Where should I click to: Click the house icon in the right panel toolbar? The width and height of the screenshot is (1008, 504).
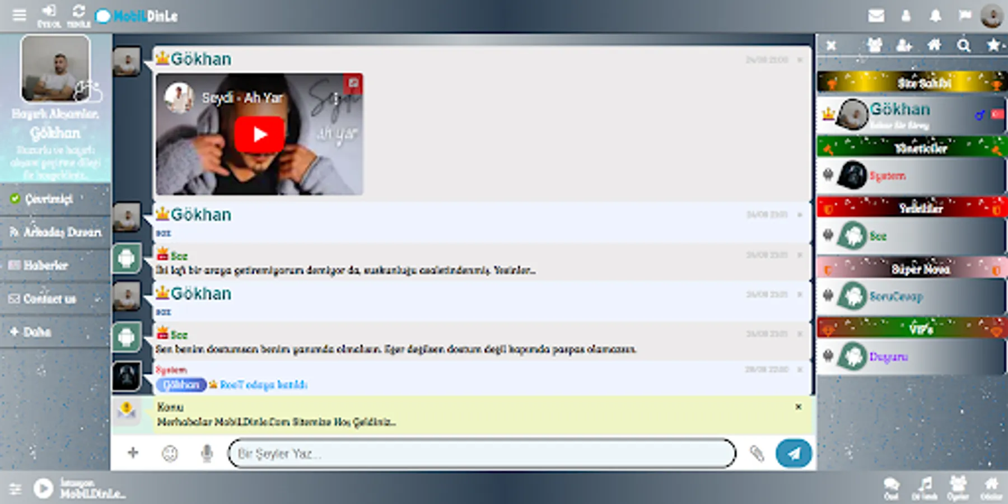[x=934, y=45]
